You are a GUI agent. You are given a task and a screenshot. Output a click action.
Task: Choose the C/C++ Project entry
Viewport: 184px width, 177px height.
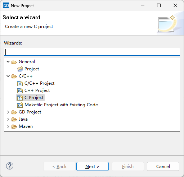[x=39, y=83]
